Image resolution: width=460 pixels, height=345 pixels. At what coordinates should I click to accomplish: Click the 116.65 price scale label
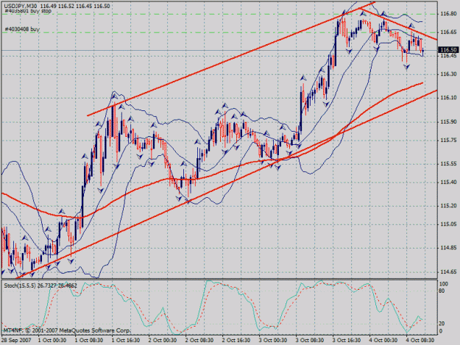point(448,32)
